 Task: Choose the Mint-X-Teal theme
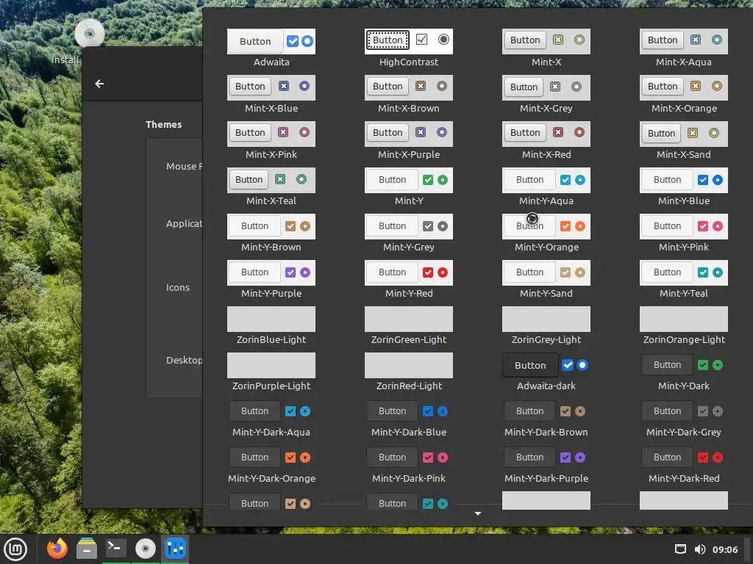271,187
